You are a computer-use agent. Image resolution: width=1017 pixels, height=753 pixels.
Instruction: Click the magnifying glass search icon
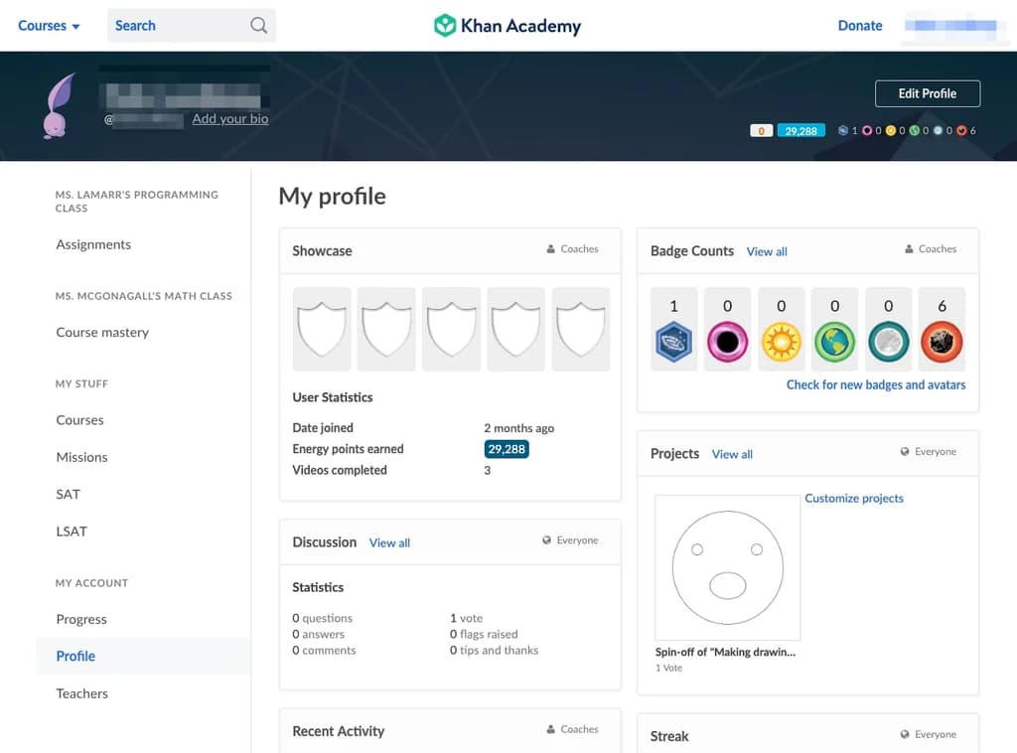coord(259,25)
